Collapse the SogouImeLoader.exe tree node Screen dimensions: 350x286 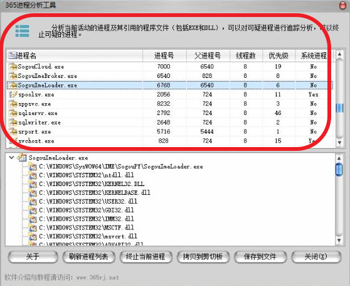pos(11,157)
